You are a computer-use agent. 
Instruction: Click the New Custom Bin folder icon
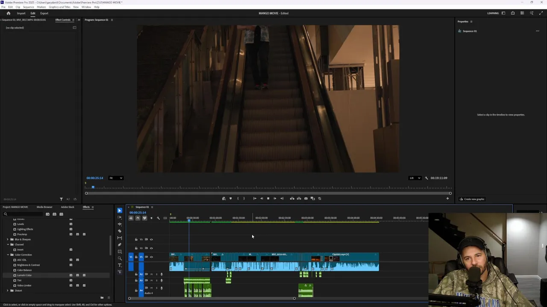point(102,298)
